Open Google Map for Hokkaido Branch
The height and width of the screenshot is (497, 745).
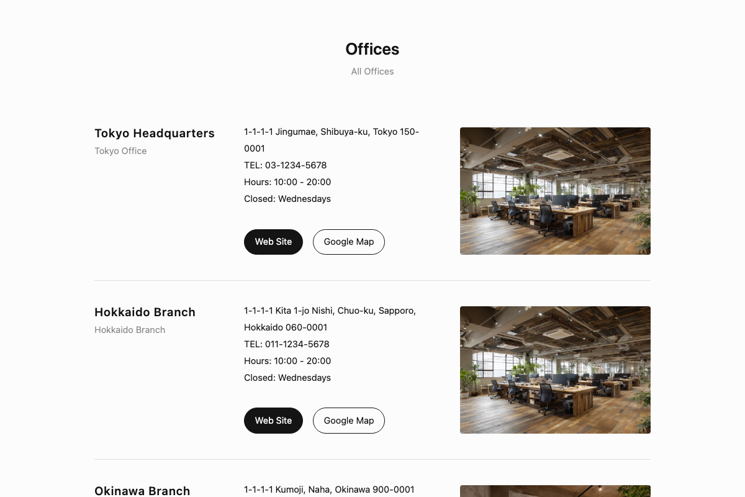[348, 421]
